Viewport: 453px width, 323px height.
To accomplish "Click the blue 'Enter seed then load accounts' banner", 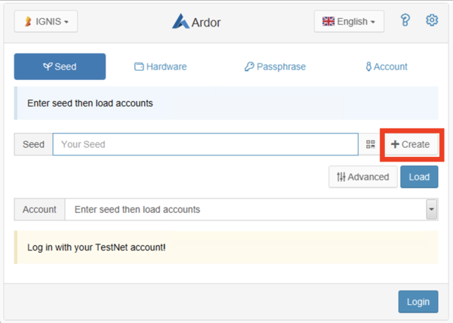I will point(226,103).
